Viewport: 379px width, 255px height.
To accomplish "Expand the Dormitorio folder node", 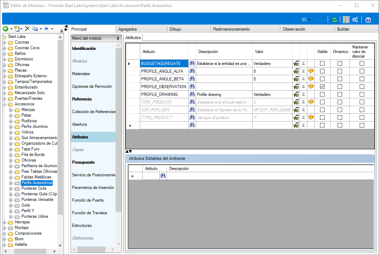I will click(x=4, y=59).
